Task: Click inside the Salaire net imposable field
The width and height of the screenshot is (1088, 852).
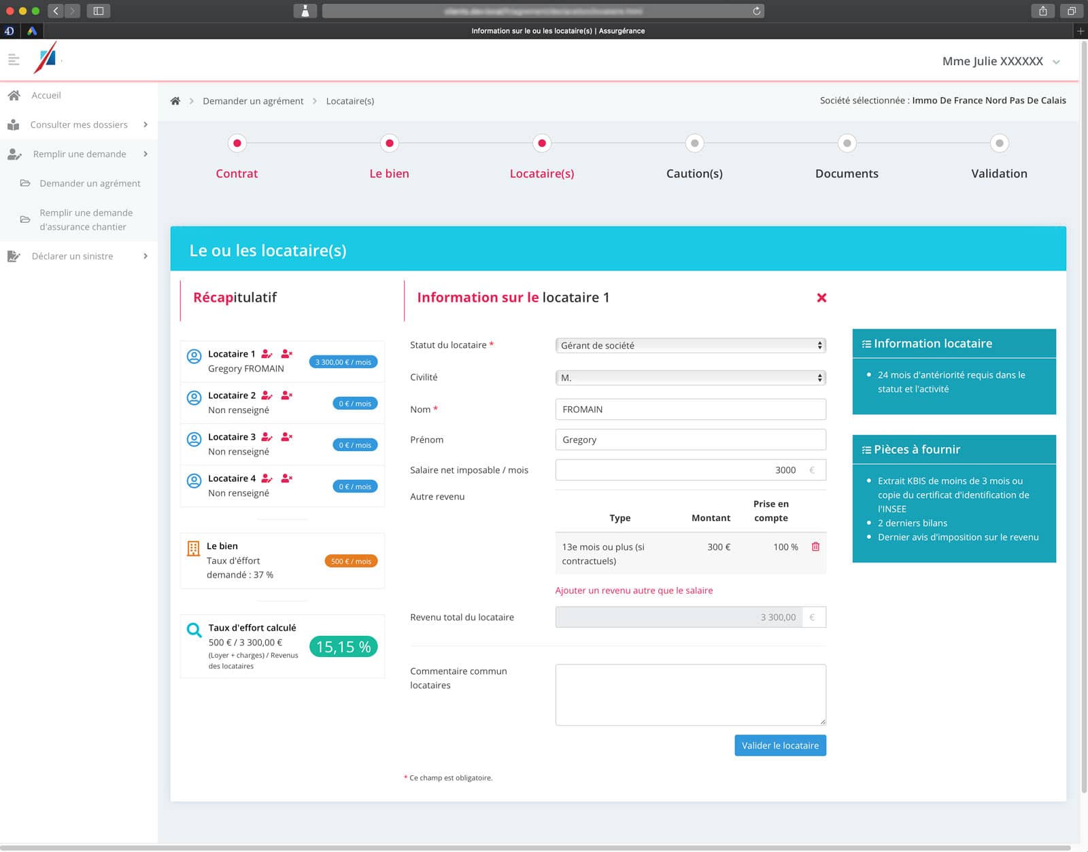Action: [680, 469]
